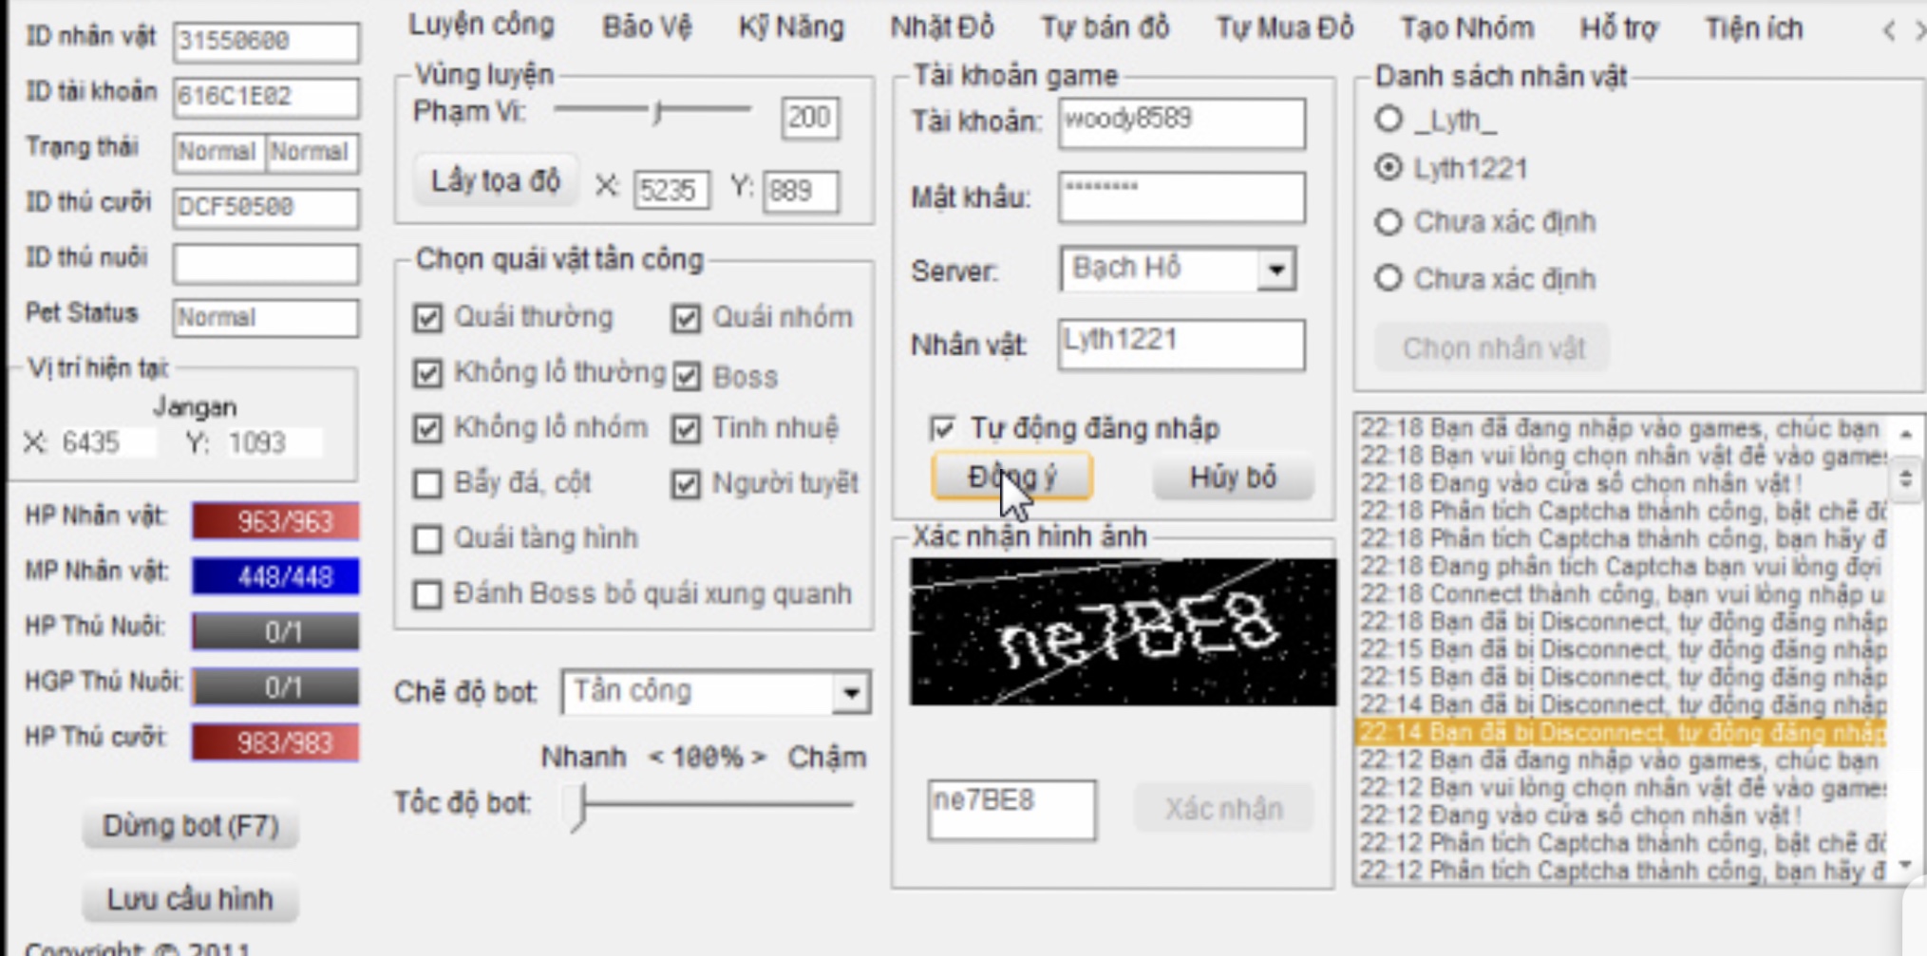Focus the Phạm Vi value field 200

pos(809,118)
